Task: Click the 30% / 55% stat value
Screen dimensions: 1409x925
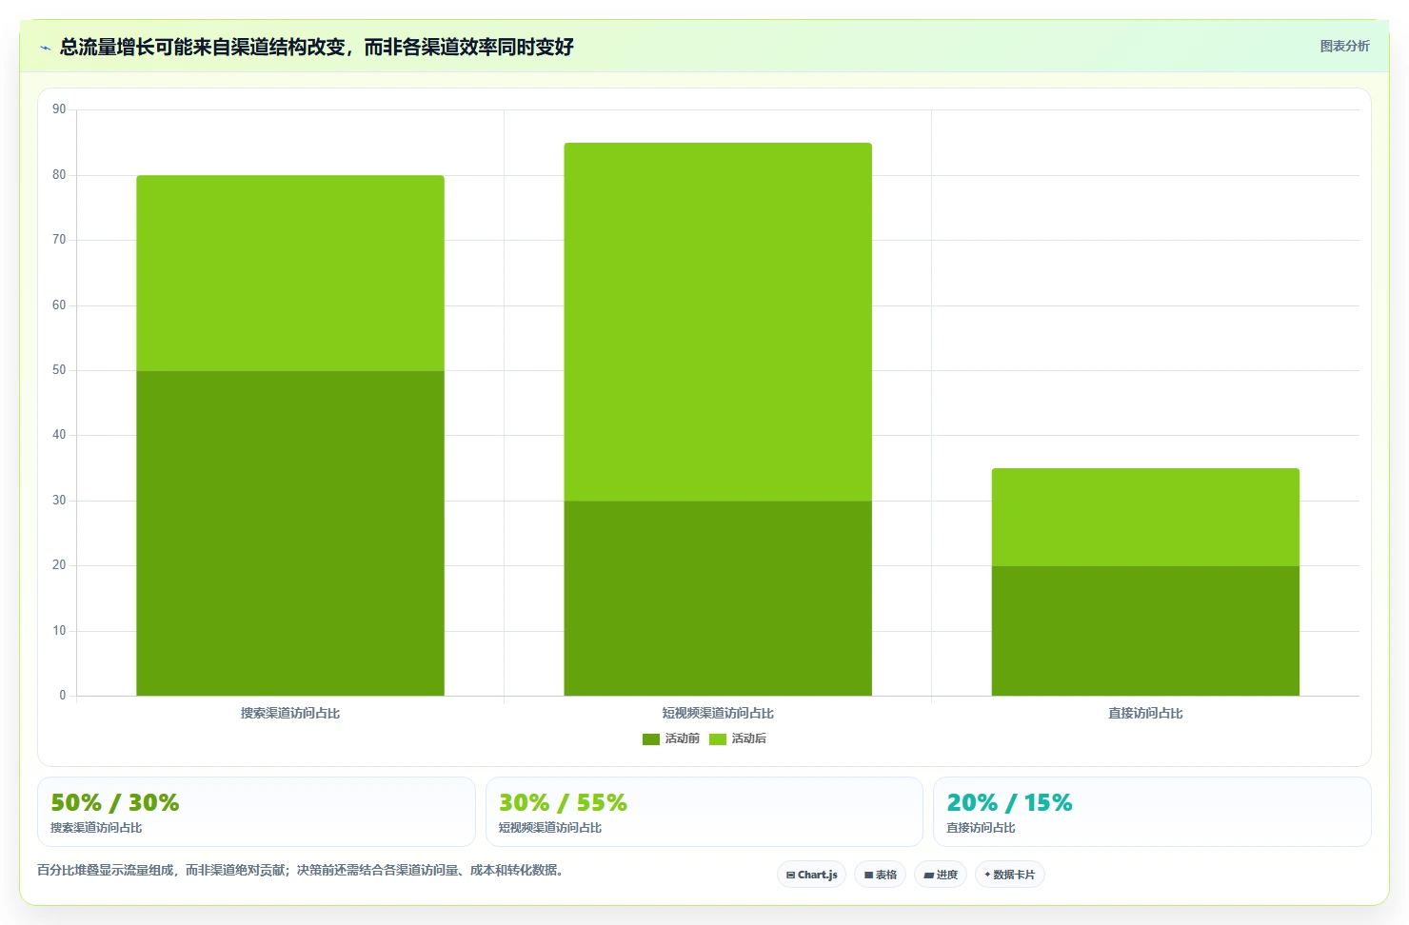Action: [563, 802]
